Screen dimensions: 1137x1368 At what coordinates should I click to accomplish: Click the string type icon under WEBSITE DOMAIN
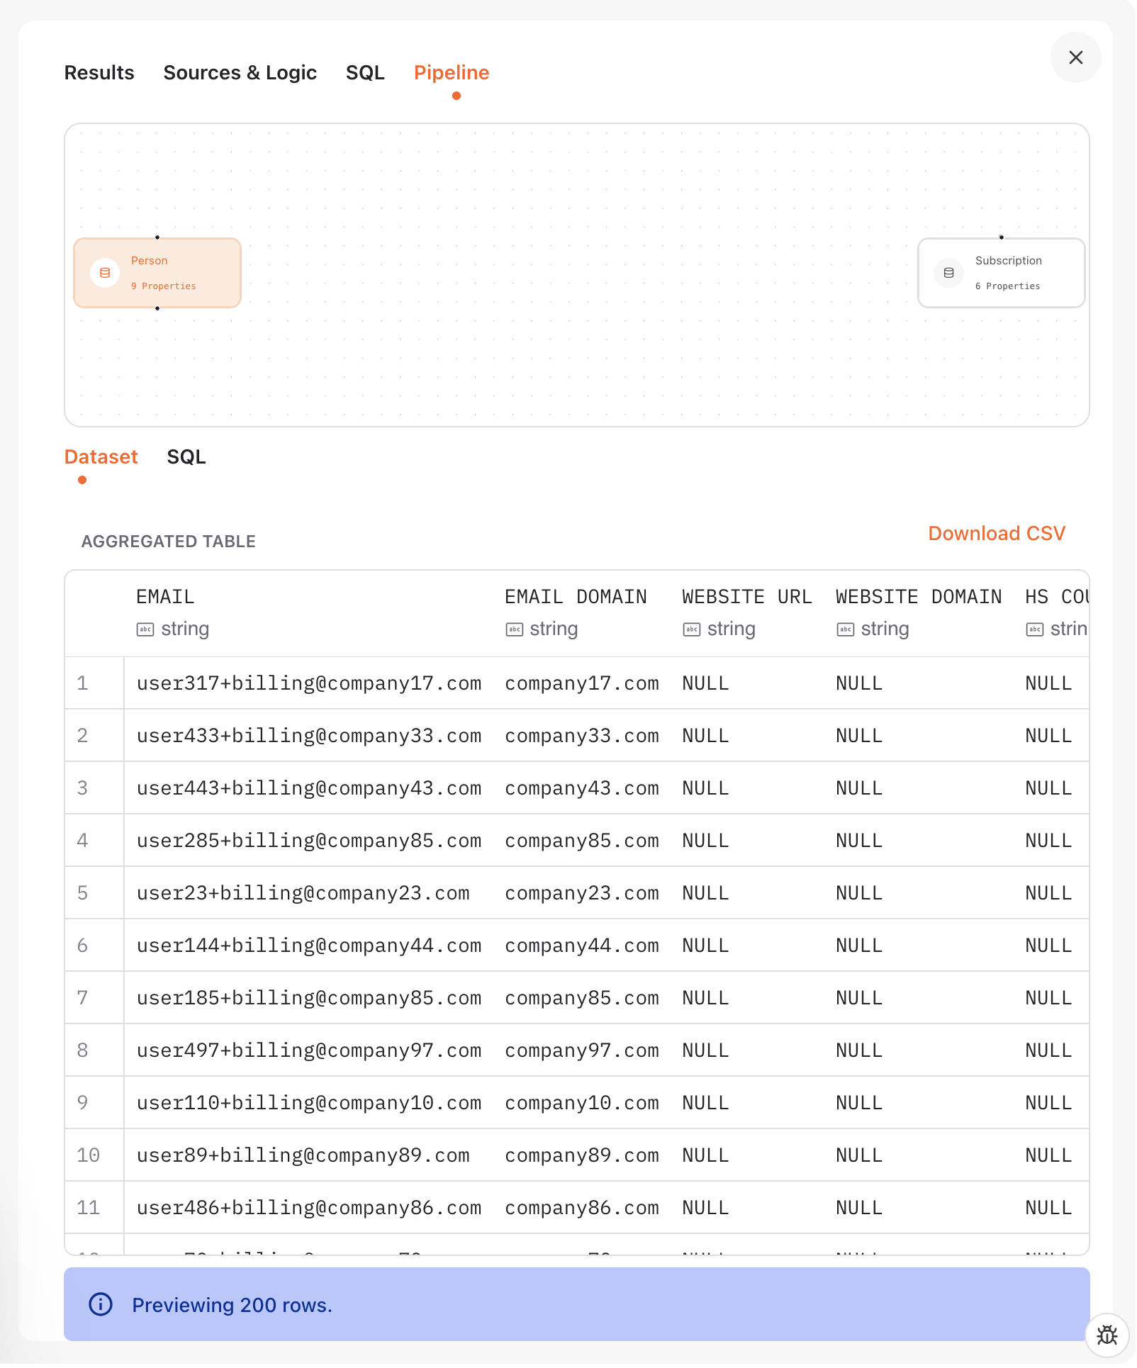[x=844, y=629]
